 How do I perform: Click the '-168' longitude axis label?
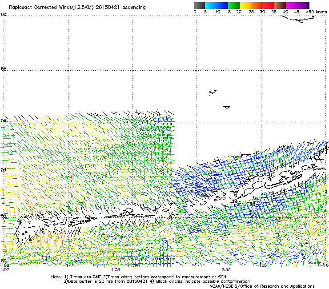tap(261, 265)
